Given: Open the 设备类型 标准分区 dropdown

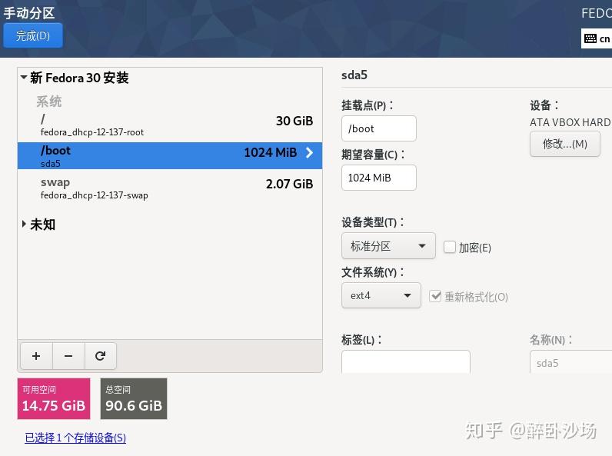Looking at the screenshot, I should coord(388,246).
